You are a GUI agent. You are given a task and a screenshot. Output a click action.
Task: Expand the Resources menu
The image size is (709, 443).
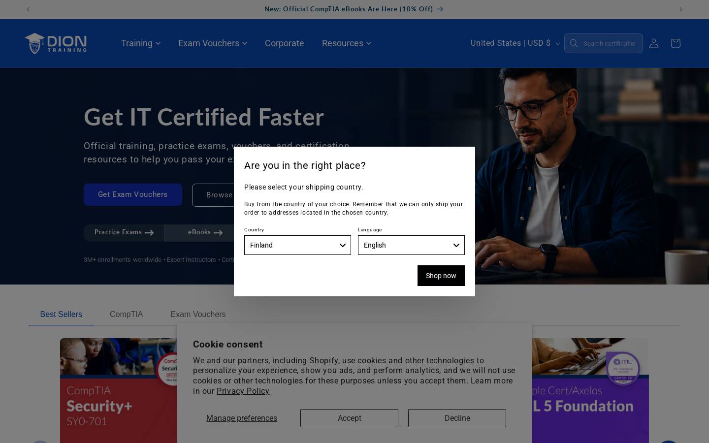(347, 43)
